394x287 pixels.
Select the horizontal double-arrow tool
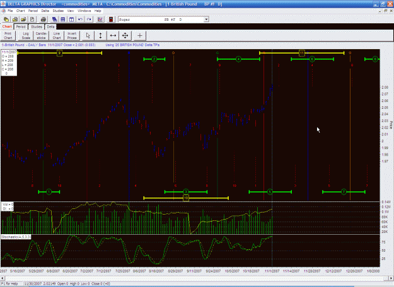click(113, 36)
